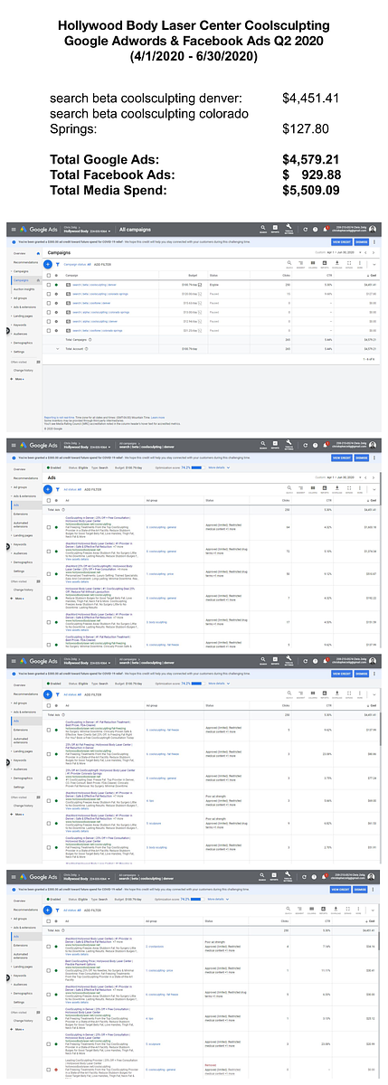
Task: Expand the More item in Campaigns page sidebar
Action: [17, 379]
